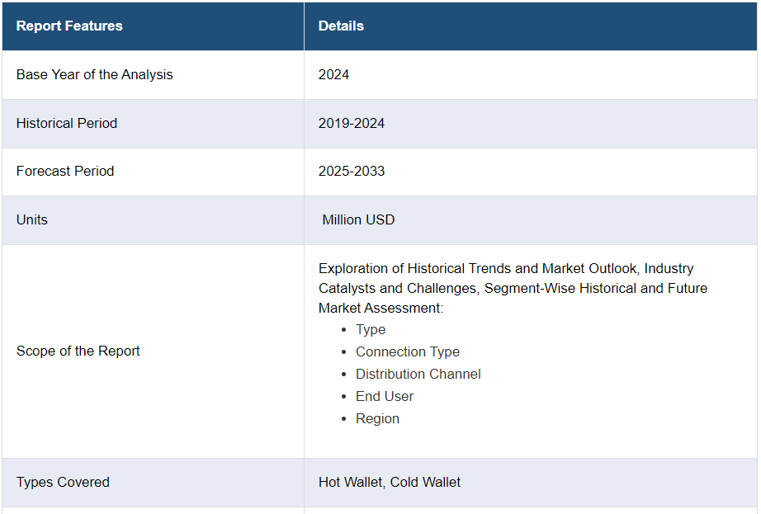Select the Region bullet item
Image resolution: width=761 pixels, height=514 pixels.
377,418
